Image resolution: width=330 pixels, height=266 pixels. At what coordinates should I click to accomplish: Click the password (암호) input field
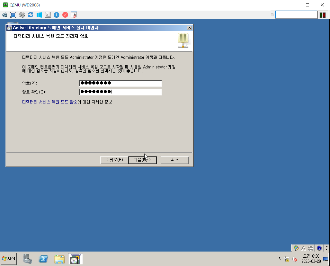pyautogui.click(x=120, y=83)
